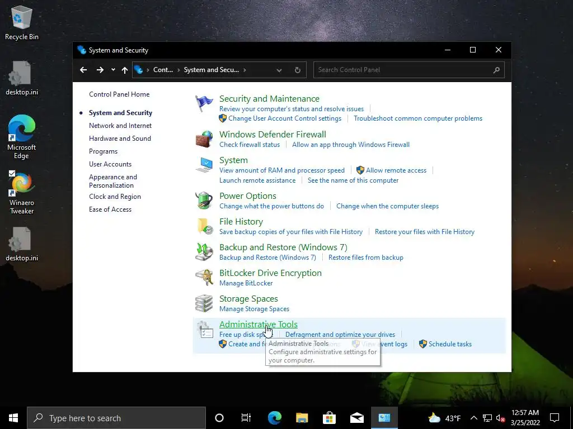Open the Windows Start menu
The height and width of the screenshot is (429, 573).
[x=13, y=418]
